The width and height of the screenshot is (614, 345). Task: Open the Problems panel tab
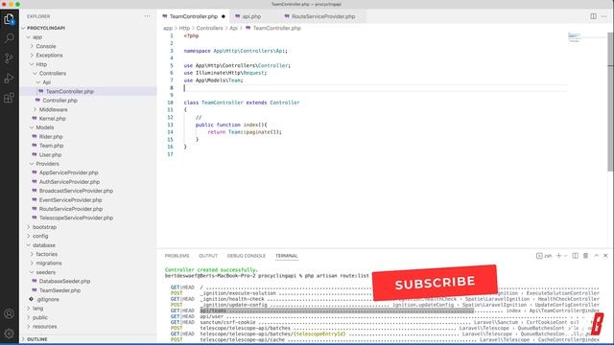pos(177,256)
